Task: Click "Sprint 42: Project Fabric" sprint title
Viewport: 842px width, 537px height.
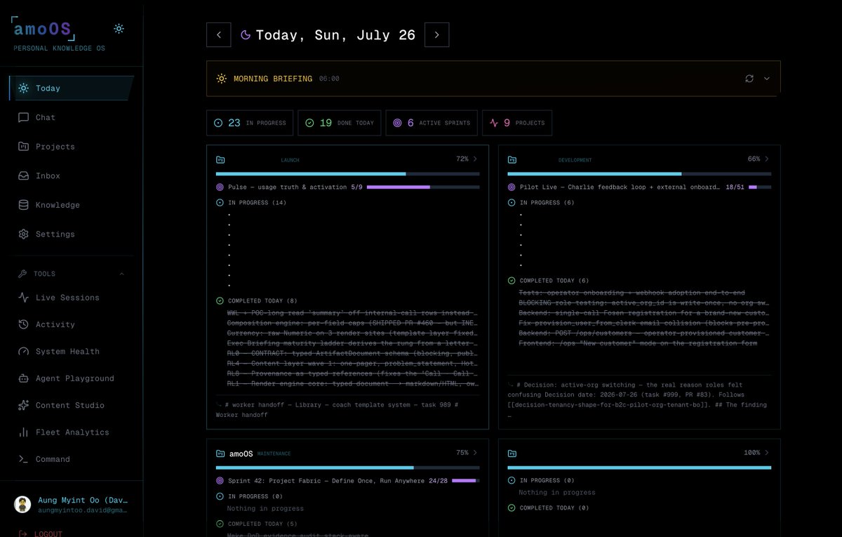Action: 326,481
